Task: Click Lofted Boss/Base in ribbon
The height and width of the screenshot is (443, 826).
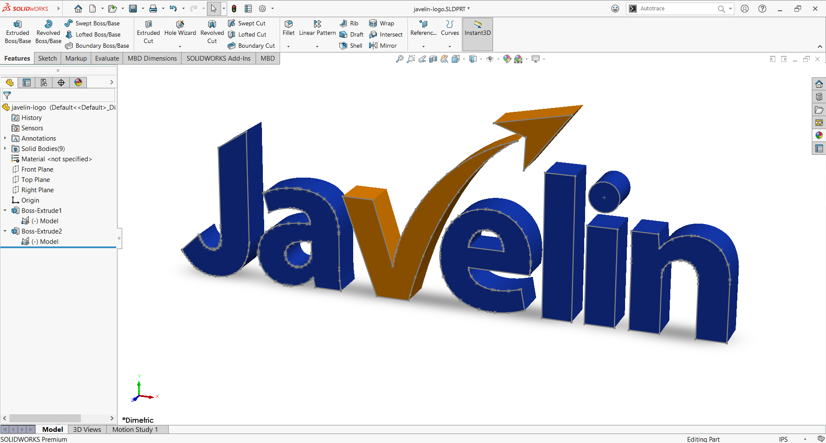Action: click(93, 34)
